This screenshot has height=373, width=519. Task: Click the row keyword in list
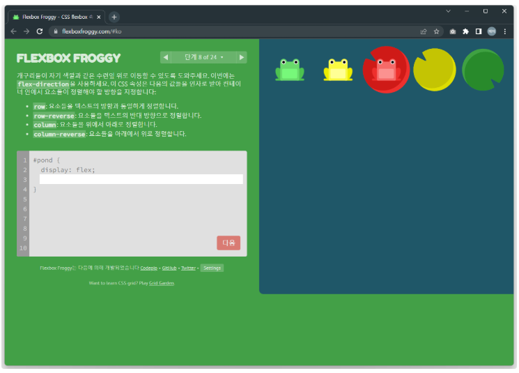coord(40,107)
